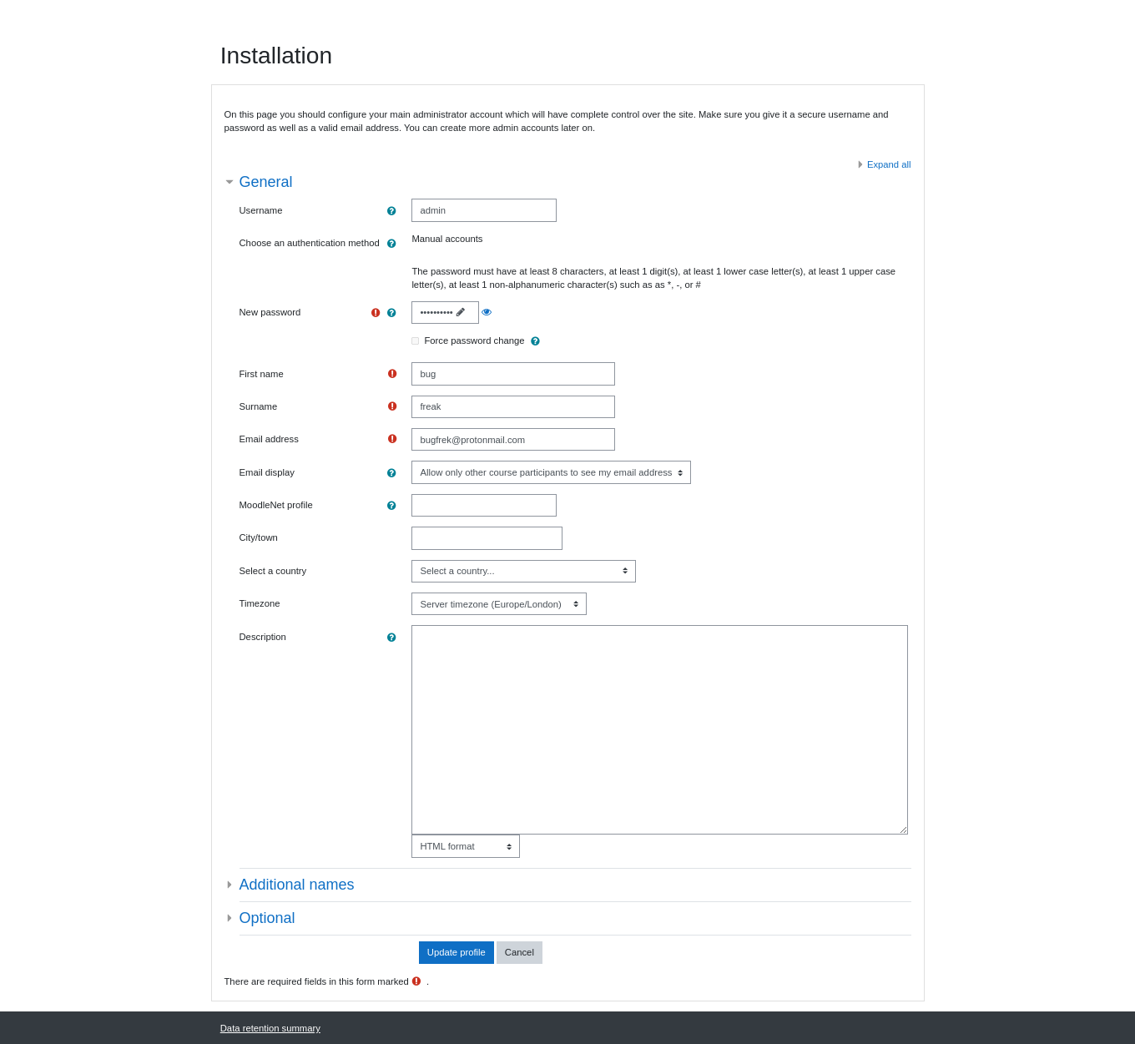Click the Username help icon
The height and width of the screenshot is (1044, 1135).
coord(391,211)
